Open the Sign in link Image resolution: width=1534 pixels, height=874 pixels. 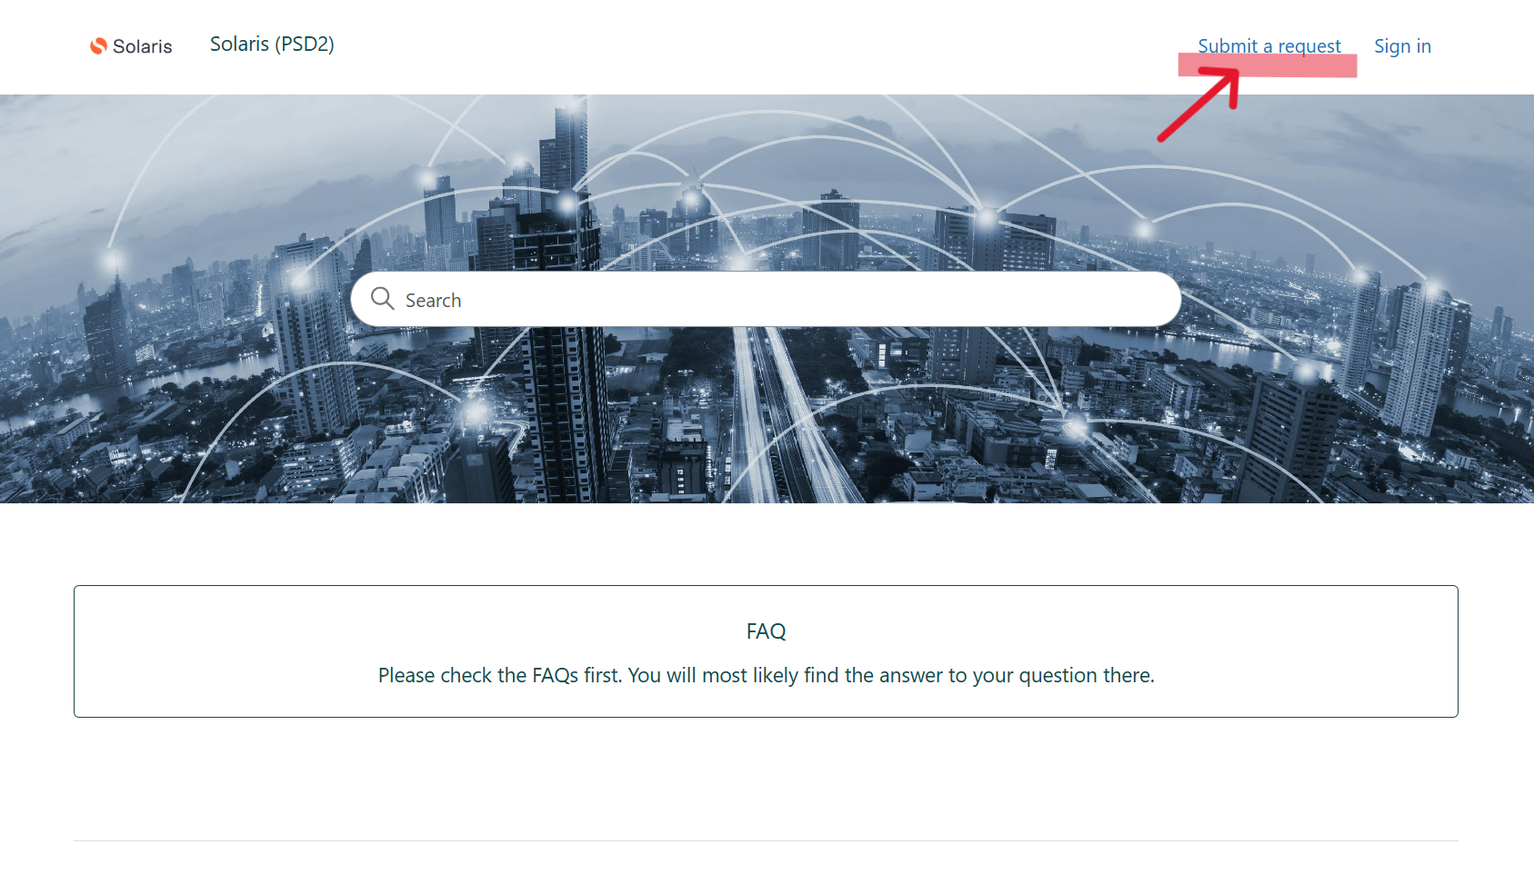click(1402, 46)
